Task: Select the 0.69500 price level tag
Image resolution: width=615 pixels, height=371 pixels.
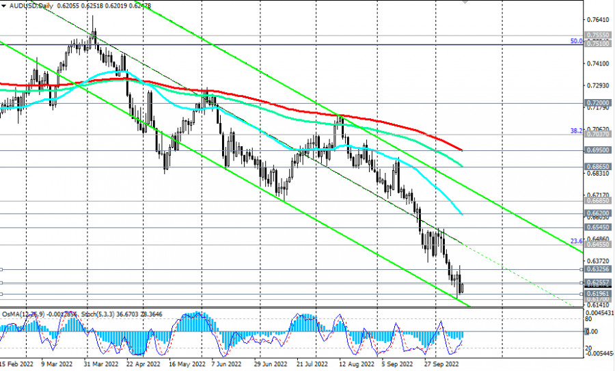Action: [597, 150]
